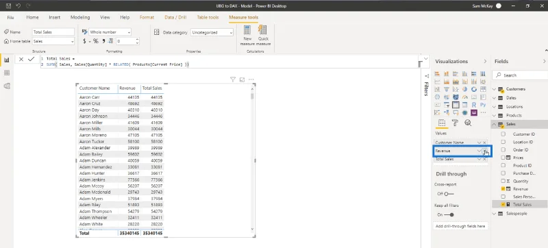This screenshot has height=248, width=548.
Task: Apply percentage format icon
Action: point(95,41)
